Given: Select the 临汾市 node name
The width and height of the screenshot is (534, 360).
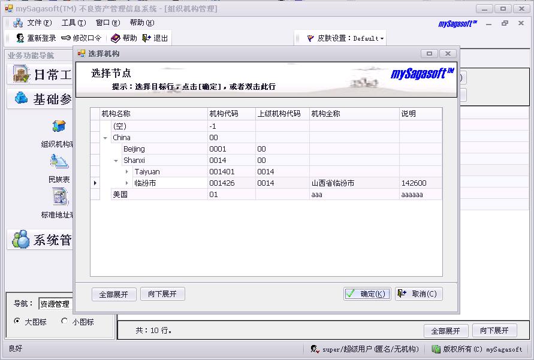Looking at the screenshot, I should [146, 183].
